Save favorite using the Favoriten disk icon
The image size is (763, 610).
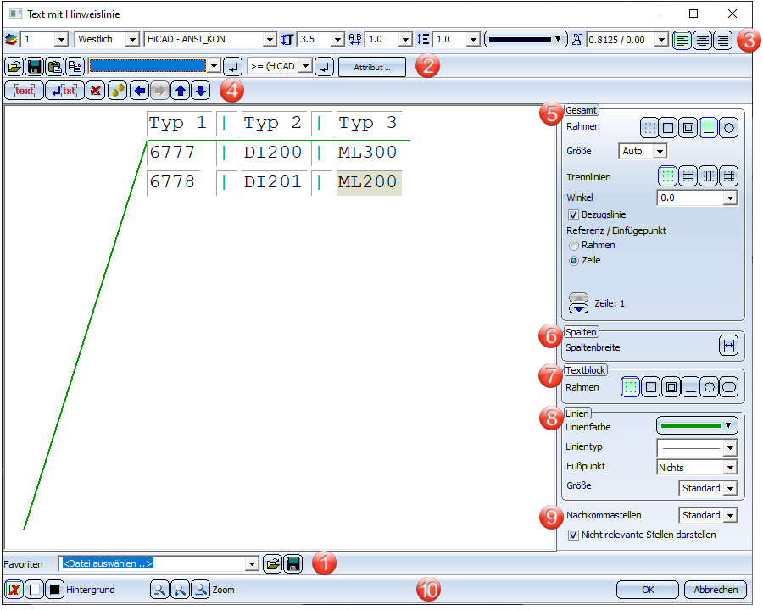[x=293, y=563]
